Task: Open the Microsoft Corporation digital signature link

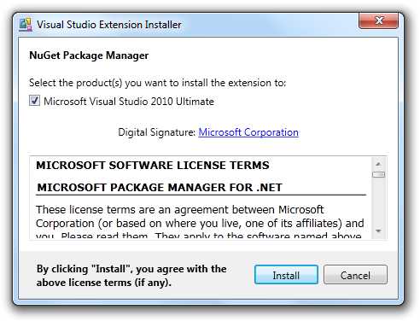Action: (248, 132)
